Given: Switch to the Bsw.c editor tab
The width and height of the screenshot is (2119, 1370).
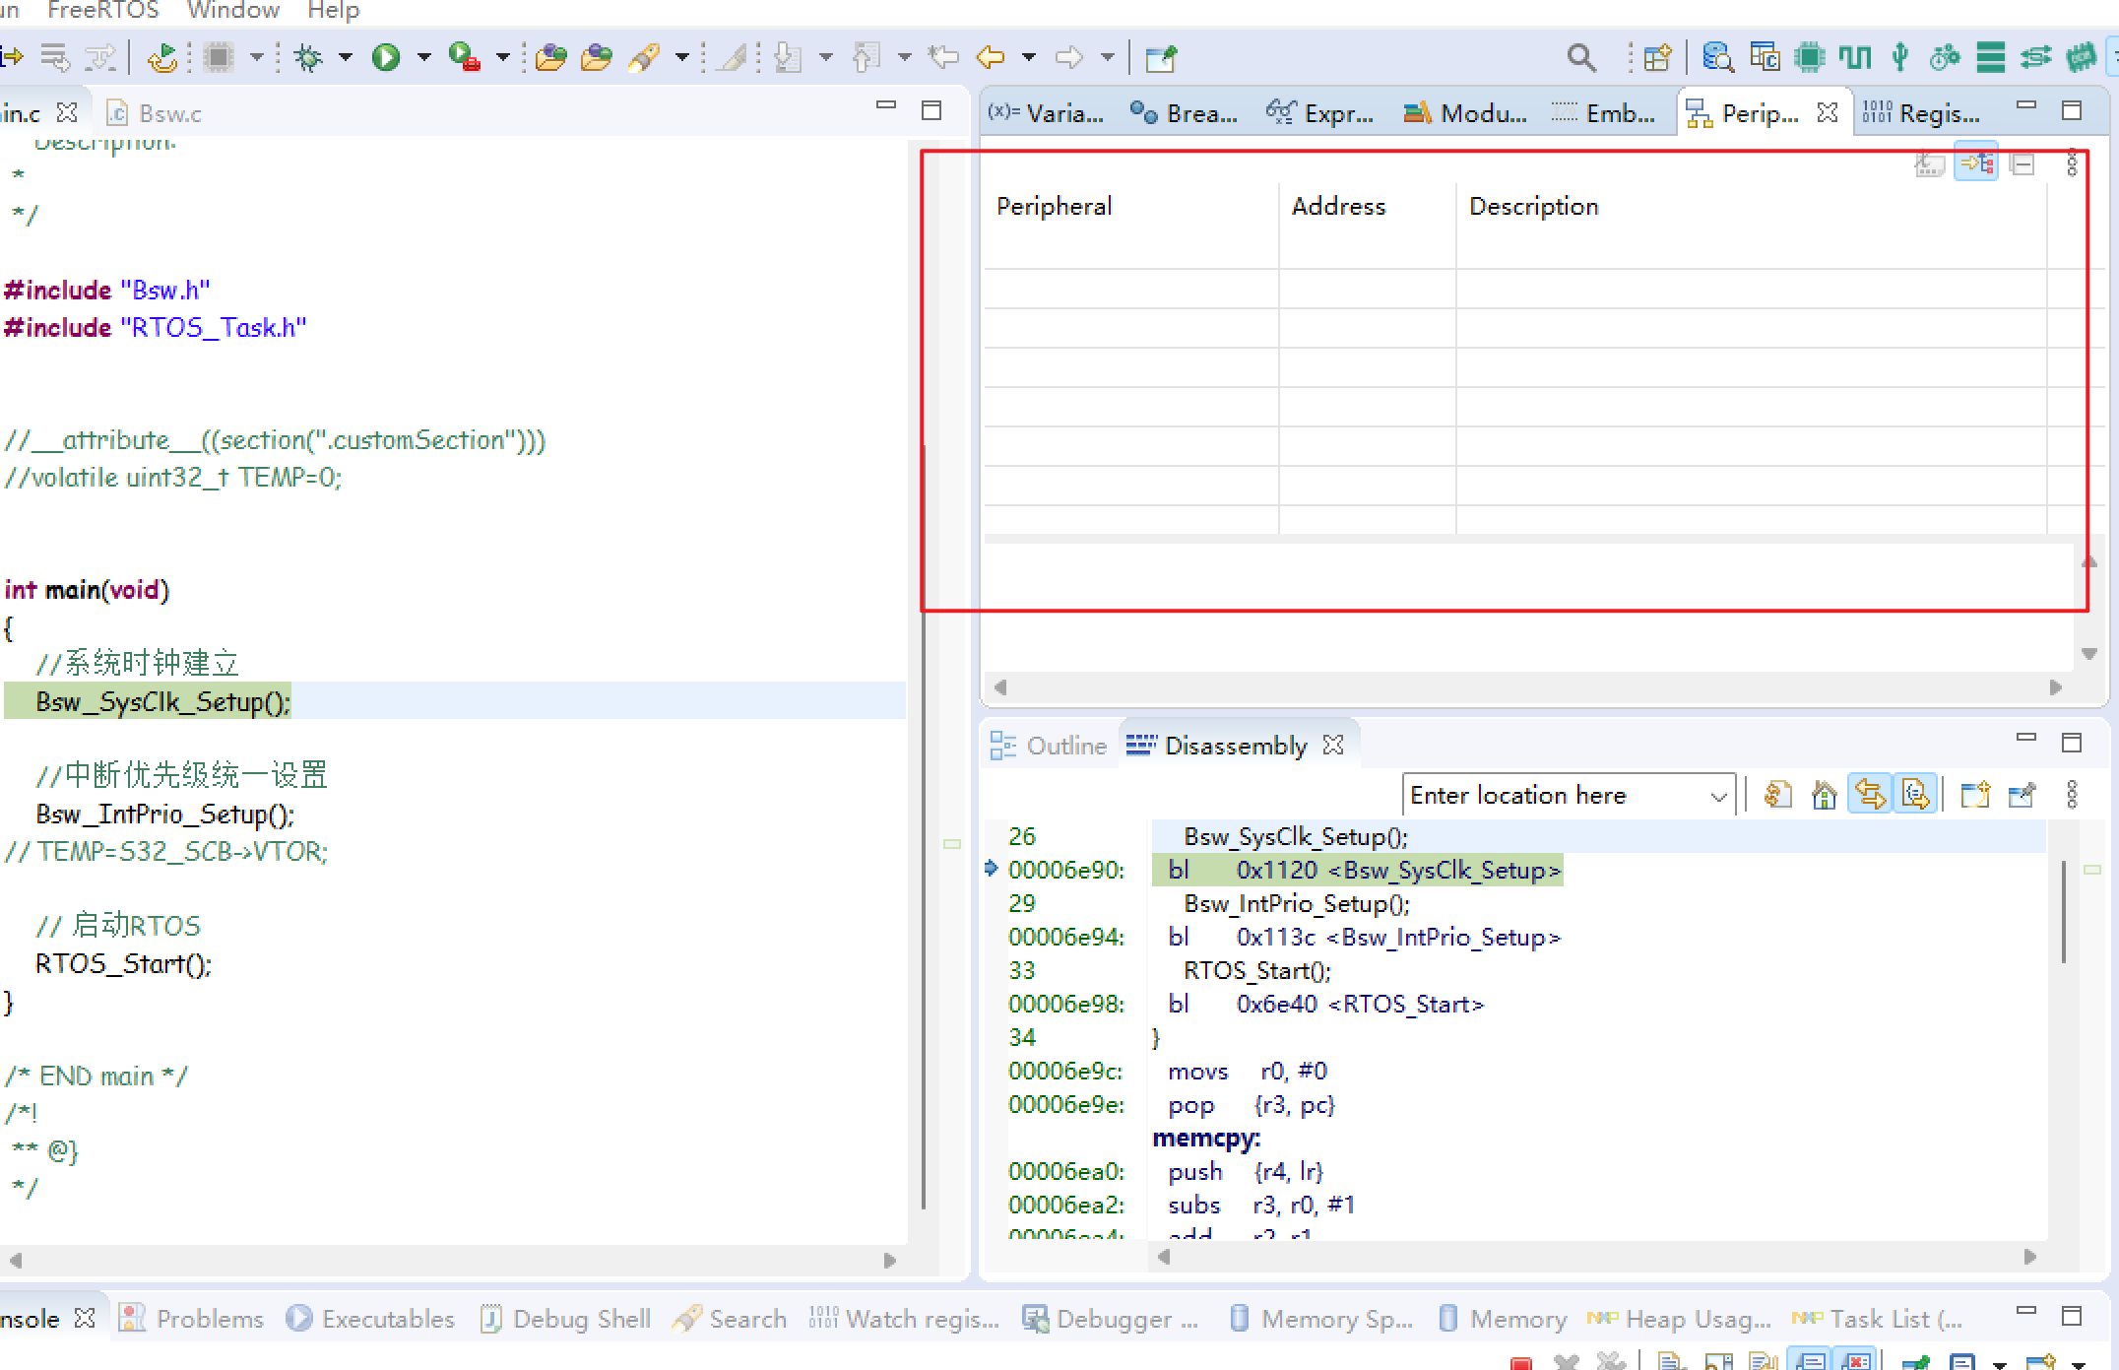Looking at the screenshot, I should point(155,114).
